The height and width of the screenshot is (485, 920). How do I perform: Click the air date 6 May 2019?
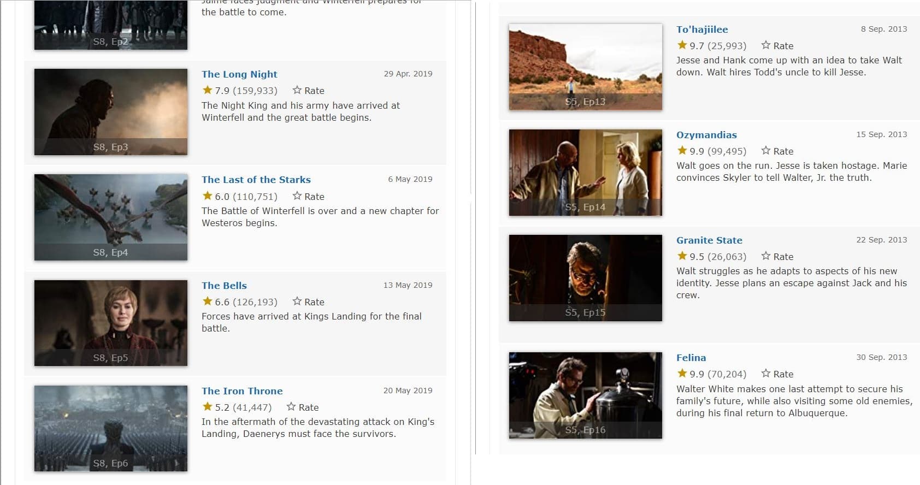[410, 179]
